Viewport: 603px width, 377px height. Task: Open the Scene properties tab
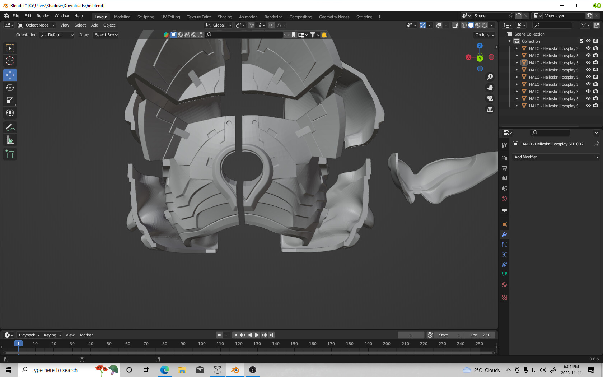504,188
